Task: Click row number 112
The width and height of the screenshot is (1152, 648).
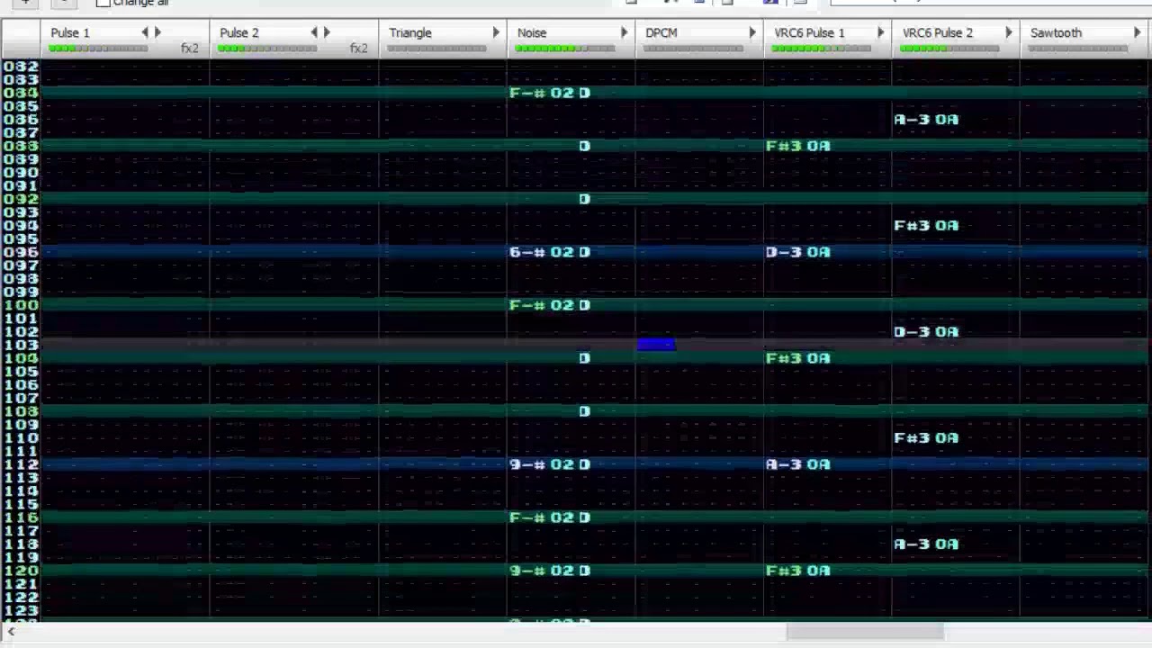Action: [x=21, y=464]
